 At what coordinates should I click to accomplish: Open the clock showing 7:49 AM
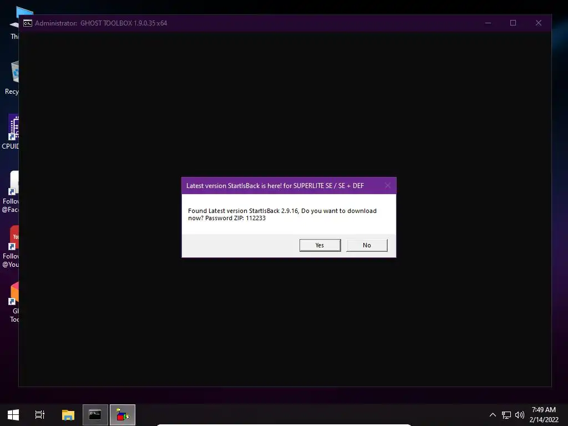click(544, 415)
